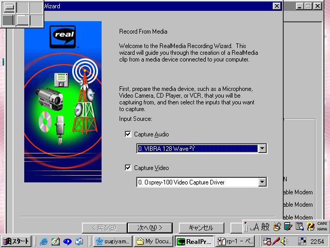Click the 次へ(N) next button
Viewport: 330px width, 248px height.
pyautogui.click(x=150, y=228)
